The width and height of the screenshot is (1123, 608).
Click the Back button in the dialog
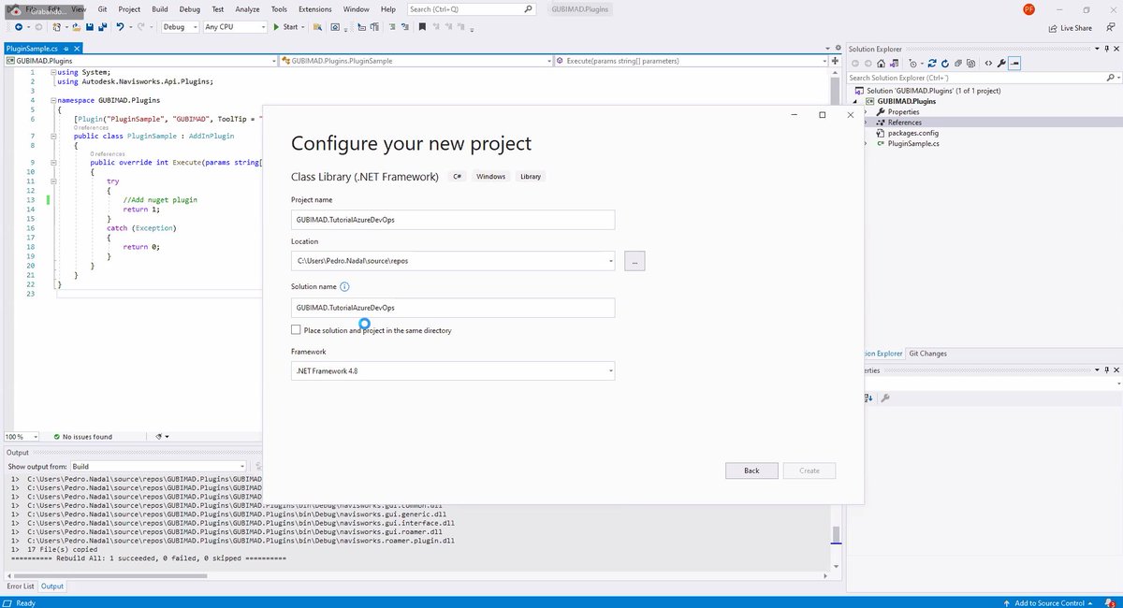pos(751,470)
